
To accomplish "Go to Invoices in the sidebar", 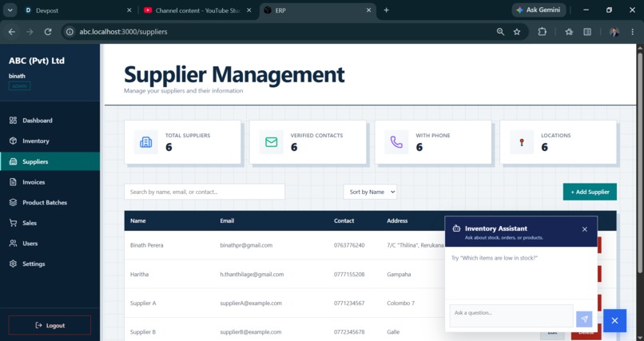I will 50,182.
